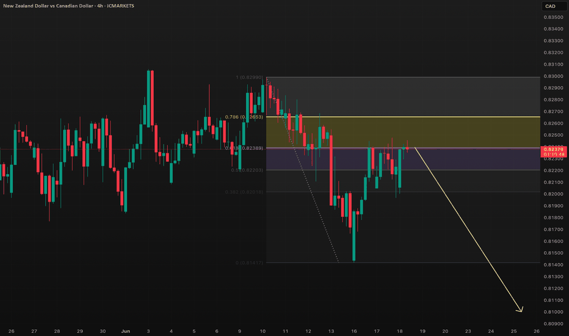This screenshot has width=569, height=336.
Task: Click the bar countdown timer under 0.82379
Action: [553, 155]
